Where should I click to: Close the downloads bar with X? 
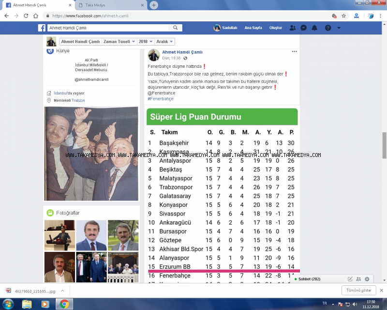click(x=381, y=290)
